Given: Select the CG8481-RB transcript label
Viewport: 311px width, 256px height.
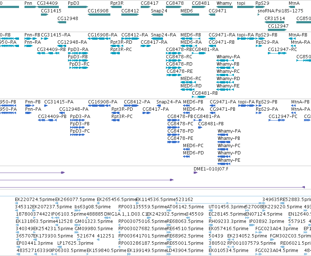Looking at the screenshot, I should click(x=205, y=93).
